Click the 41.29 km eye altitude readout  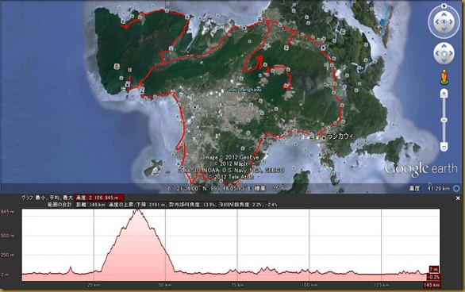438,188
